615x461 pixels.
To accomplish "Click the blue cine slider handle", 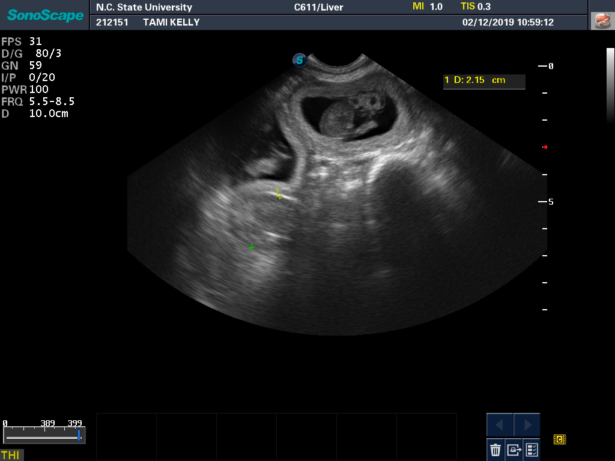I will pos(79,435).
